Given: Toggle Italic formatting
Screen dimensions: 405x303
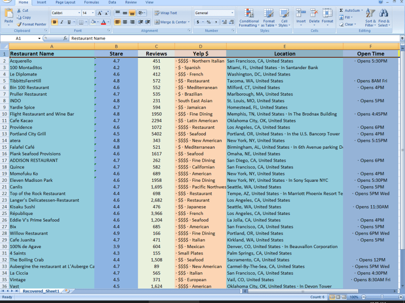Looking at the screenshot, I should [x=62, y=22].
